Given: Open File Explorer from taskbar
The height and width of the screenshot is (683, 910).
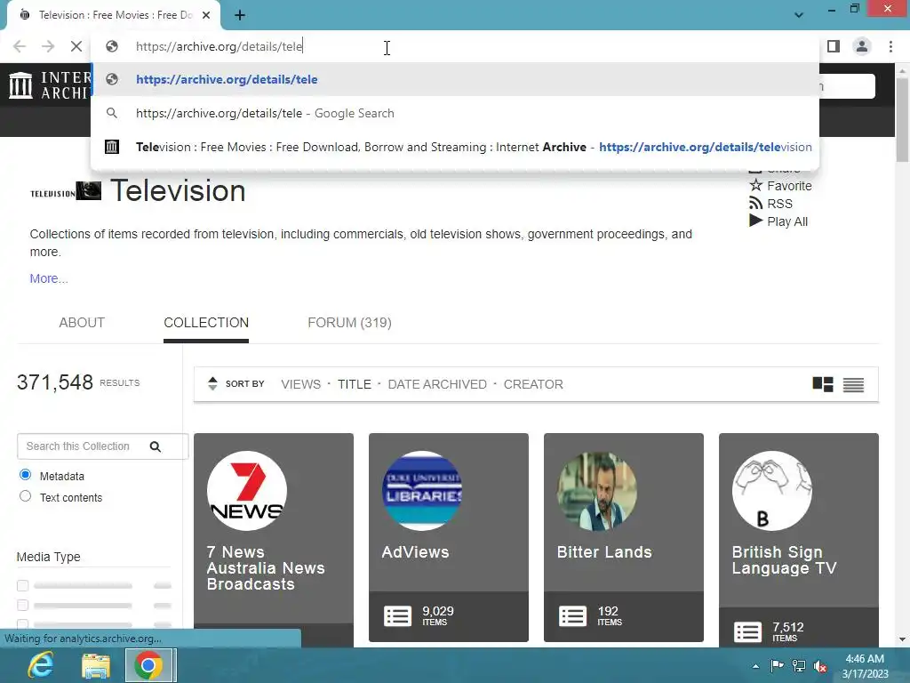Looking at the screenshot, I should pos(96,665).
